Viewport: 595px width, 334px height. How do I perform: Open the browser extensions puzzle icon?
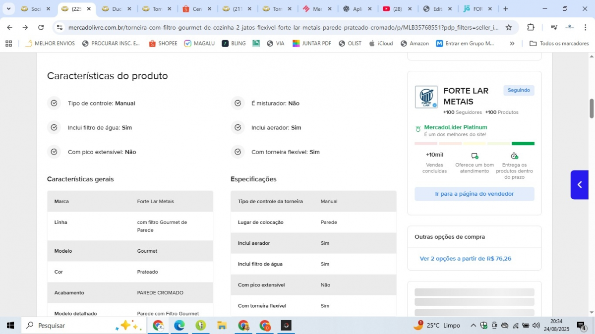click(531, 27)
